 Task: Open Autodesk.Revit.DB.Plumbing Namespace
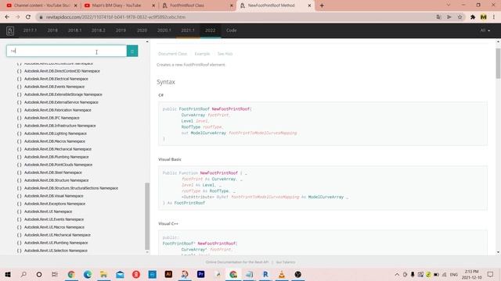click(x=56, y=157)
